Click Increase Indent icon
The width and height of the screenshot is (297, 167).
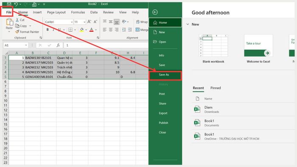[x=130, y=30]
